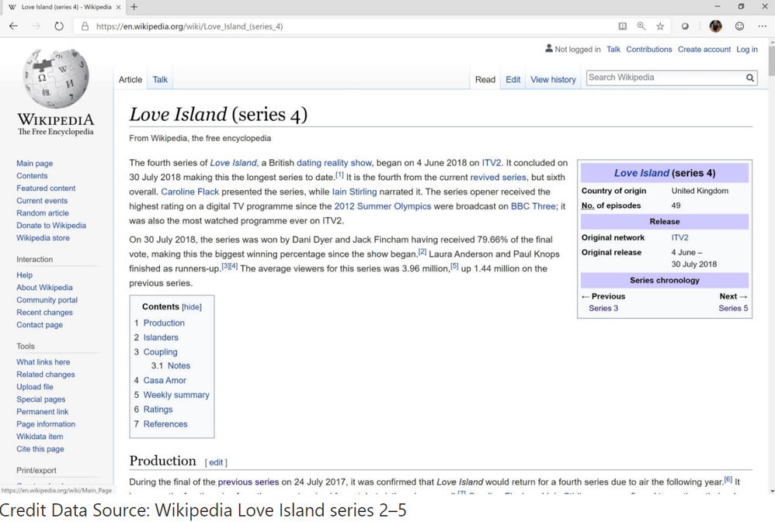Open the reading view book icon
The image size is (775, 522).
pos(623,26)
